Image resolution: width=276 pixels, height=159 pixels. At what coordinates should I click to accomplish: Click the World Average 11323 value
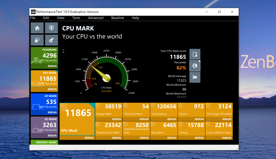(x=182, y=80)
